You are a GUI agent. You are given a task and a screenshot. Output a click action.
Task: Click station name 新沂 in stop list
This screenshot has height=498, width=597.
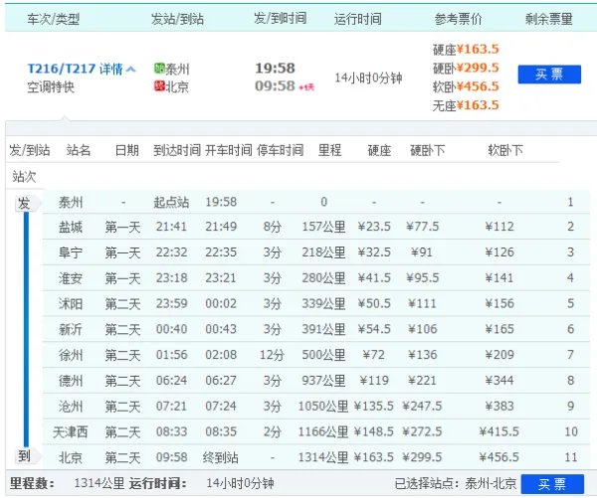click(x=71, y=329)
